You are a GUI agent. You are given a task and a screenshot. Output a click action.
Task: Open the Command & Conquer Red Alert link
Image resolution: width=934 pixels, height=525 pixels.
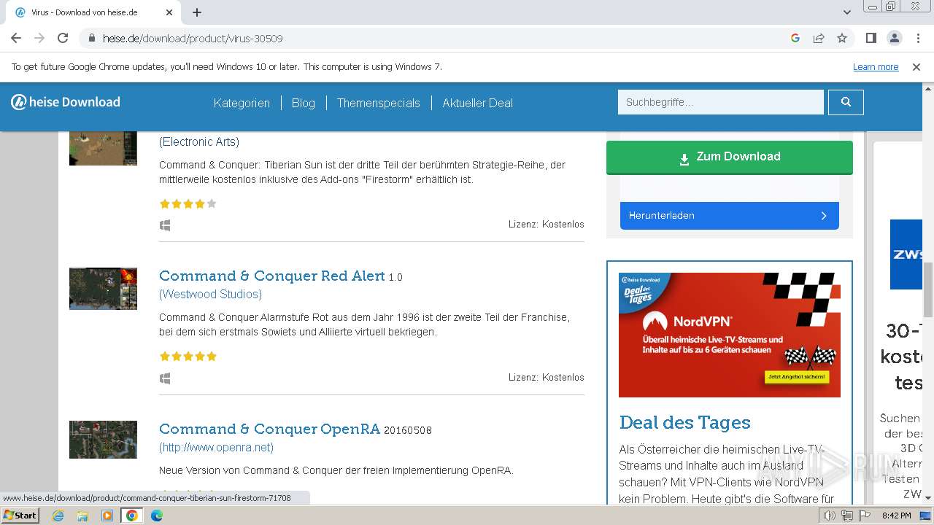pyautogui.click(x=272, y=276)
